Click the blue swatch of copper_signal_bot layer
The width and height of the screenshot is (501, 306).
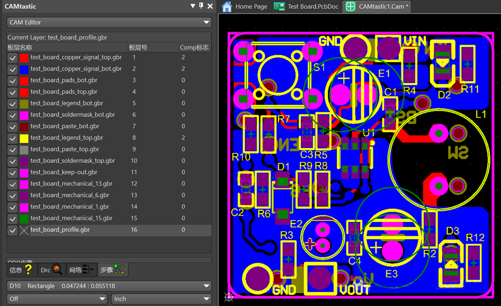point(24,69)
